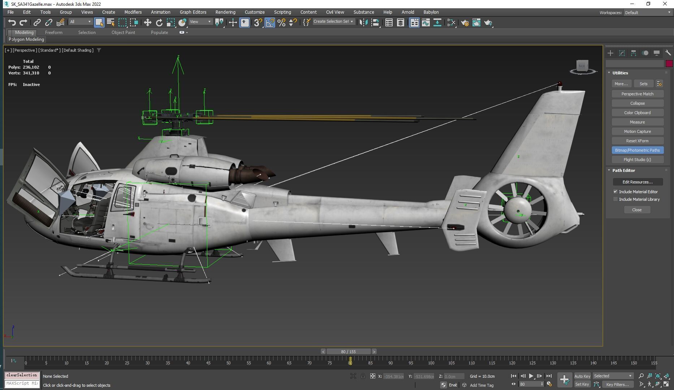The image size is (674, 390).
Task: Open the selection filter All dropdown
Action: click(x=81, y=22)
